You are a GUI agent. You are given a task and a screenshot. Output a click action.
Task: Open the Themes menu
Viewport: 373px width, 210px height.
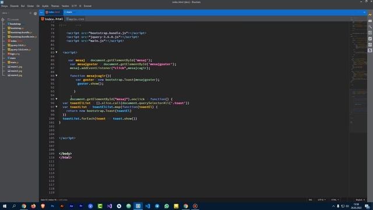pyautogui.click(x=55, y=6)
